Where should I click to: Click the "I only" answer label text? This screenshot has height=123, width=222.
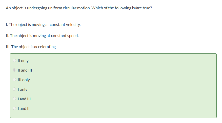(x=23, y=89)
